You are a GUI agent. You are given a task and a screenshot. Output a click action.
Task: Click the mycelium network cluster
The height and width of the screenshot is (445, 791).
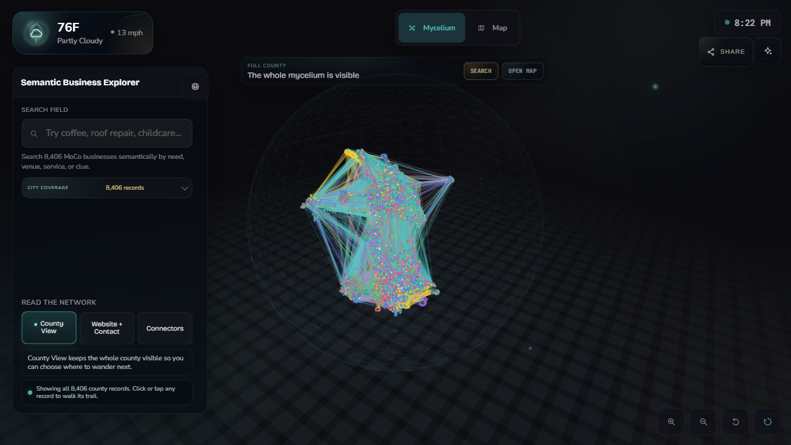379,232
